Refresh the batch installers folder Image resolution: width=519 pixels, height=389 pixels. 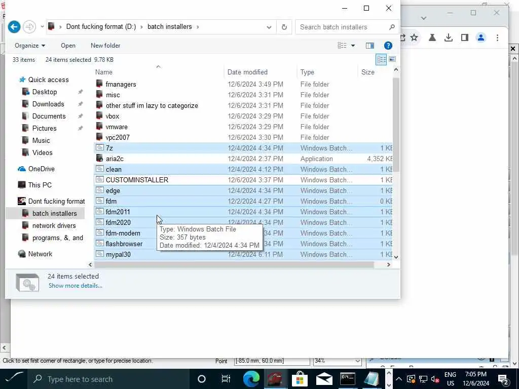coord(284,27)
